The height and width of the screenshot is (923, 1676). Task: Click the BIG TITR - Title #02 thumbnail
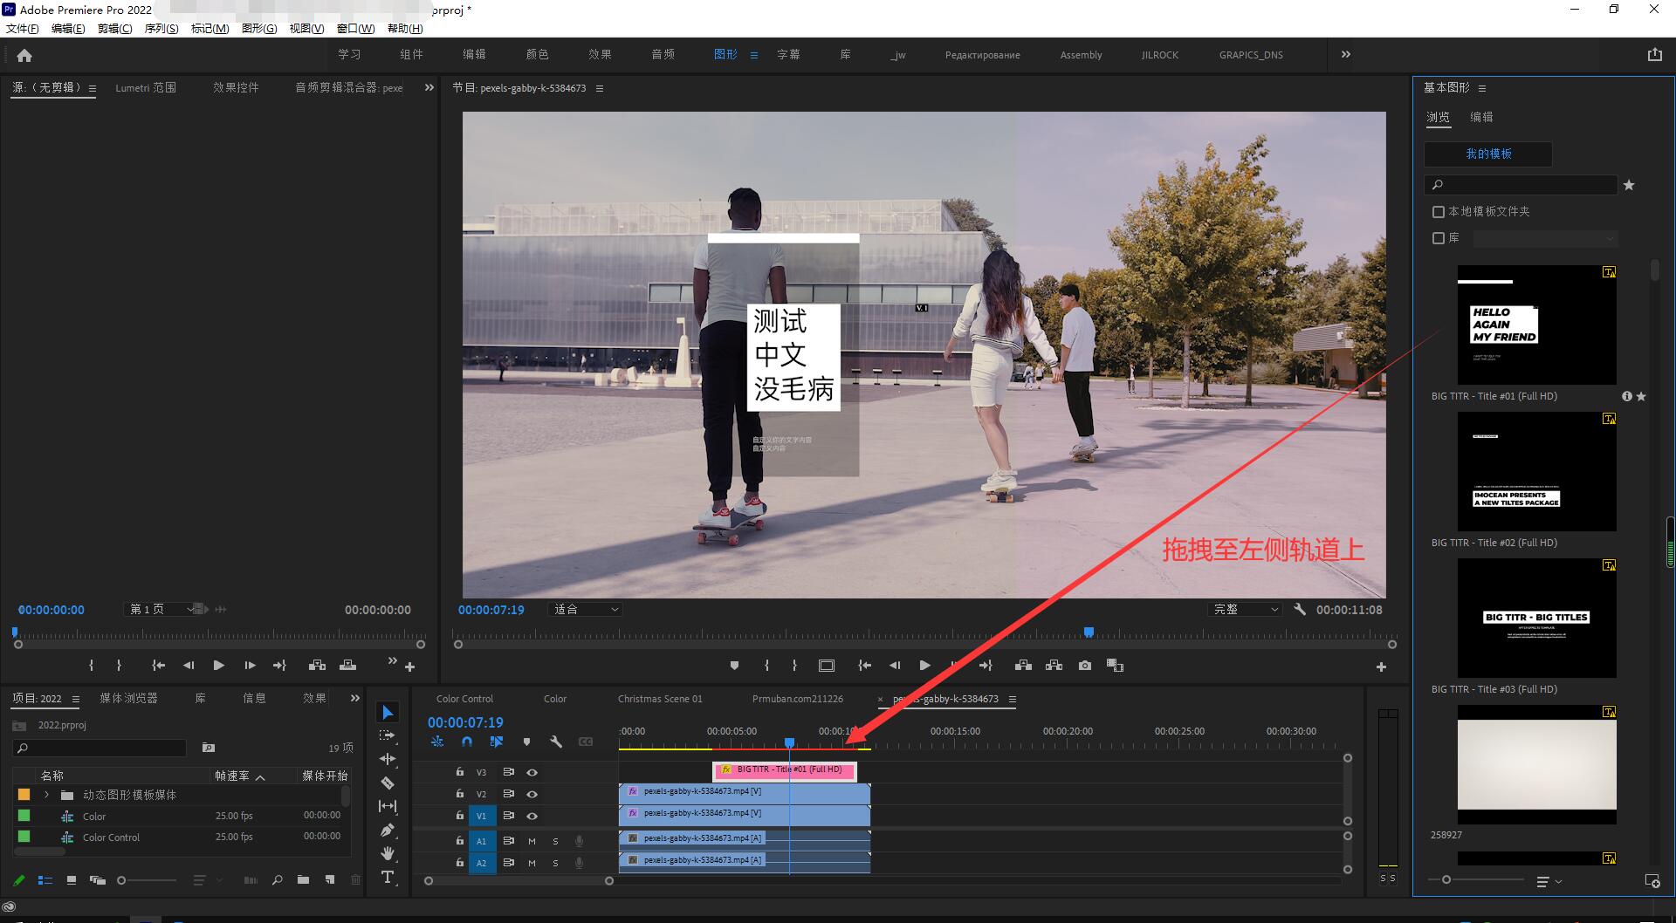click(x=1536, y=472)
